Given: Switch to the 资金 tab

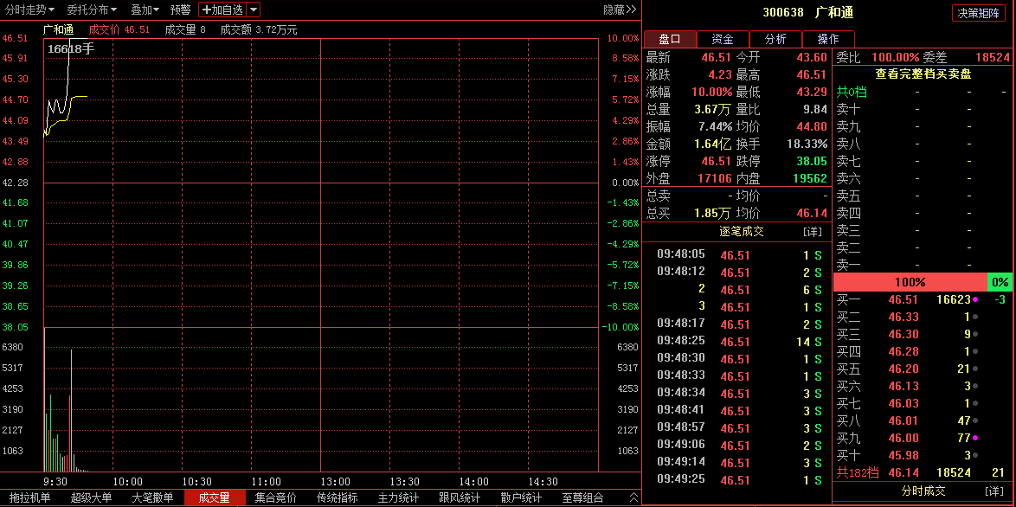Looking at the screenshot, I should point(723,39).
